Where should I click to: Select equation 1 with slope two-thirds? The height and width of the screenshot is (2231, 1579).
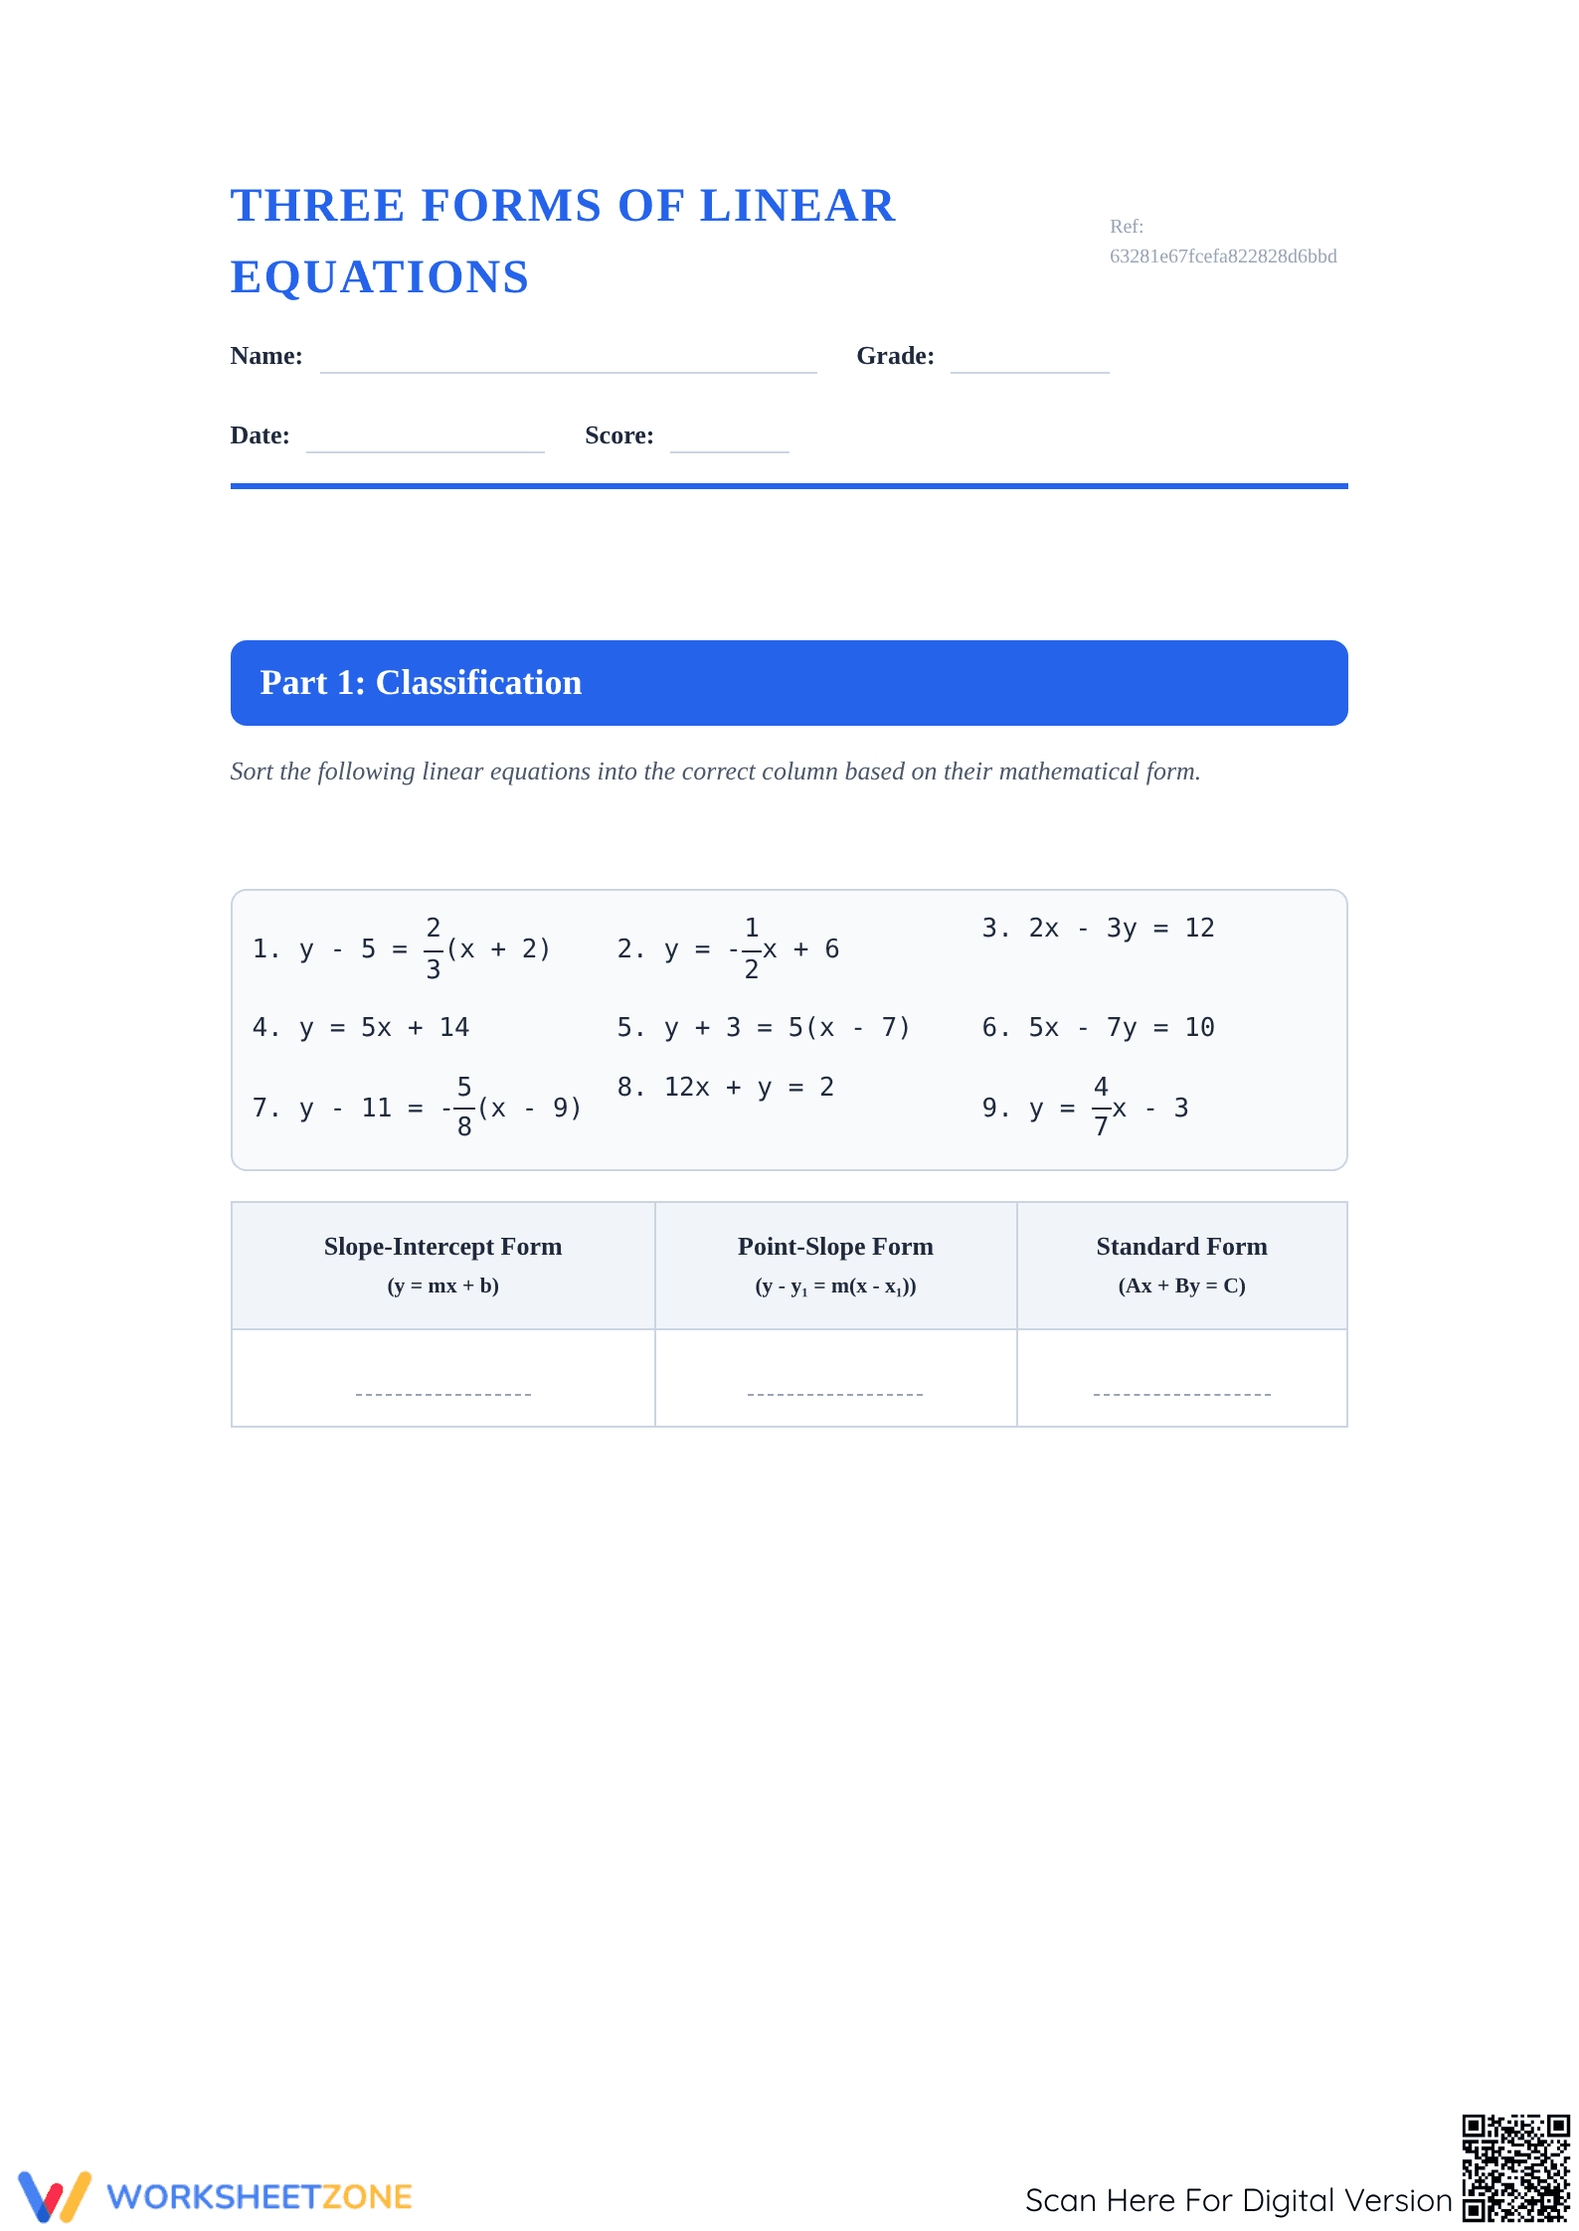pyautogui.click(x=401, y=948)
